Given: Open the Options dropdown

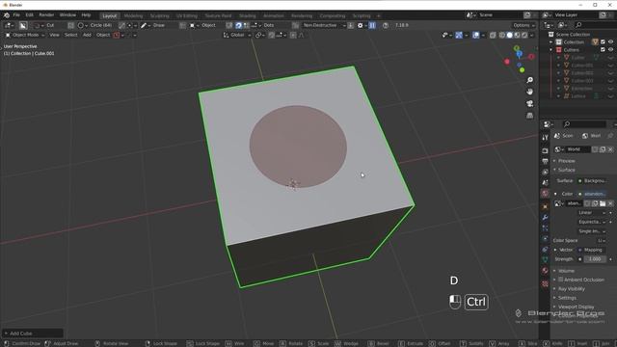Looking at the screenshot, I should tap(523, 25).
